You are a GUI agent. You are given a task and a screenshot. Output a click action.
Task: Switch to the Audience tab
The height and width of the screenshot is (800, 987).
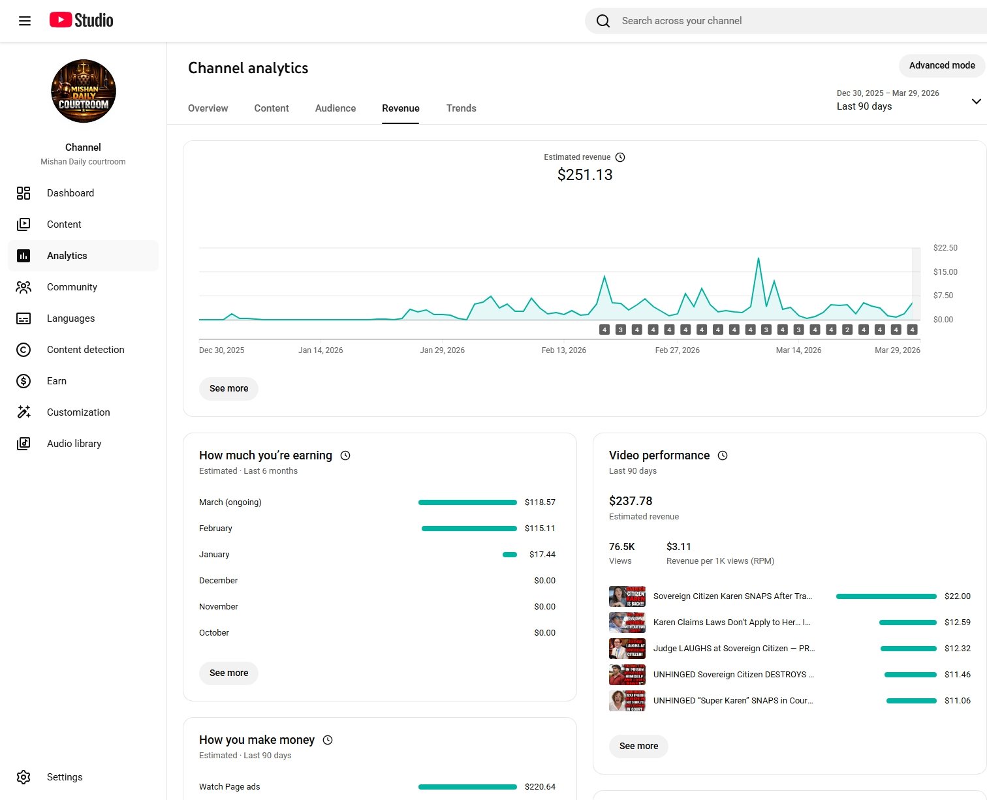point(336,108)
